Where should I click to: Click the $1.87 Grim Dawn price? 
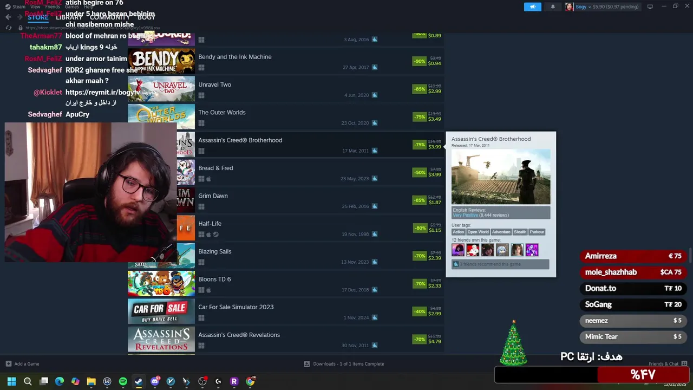[435, 203]
